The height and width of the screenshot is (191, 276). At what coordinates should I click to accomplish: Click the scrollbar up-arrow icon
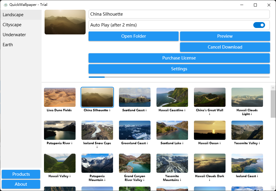pyautogui.click(x=273, y=87)
